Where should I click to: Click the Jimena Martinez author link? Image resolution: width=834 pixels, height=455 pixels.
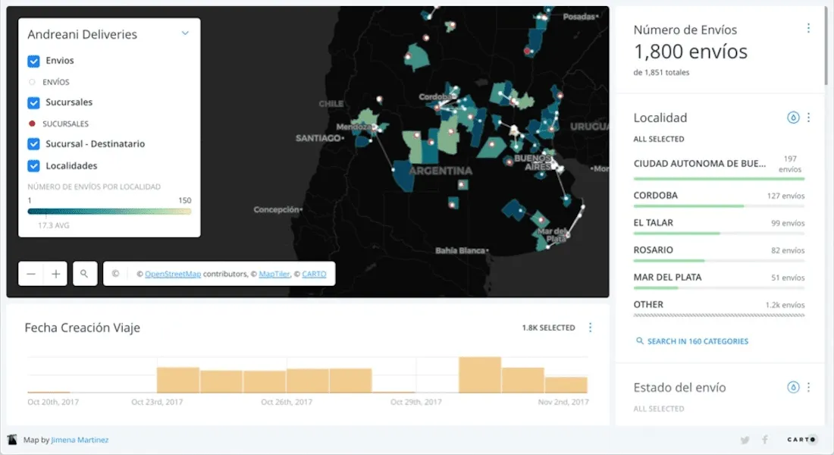tap(80, 440)
